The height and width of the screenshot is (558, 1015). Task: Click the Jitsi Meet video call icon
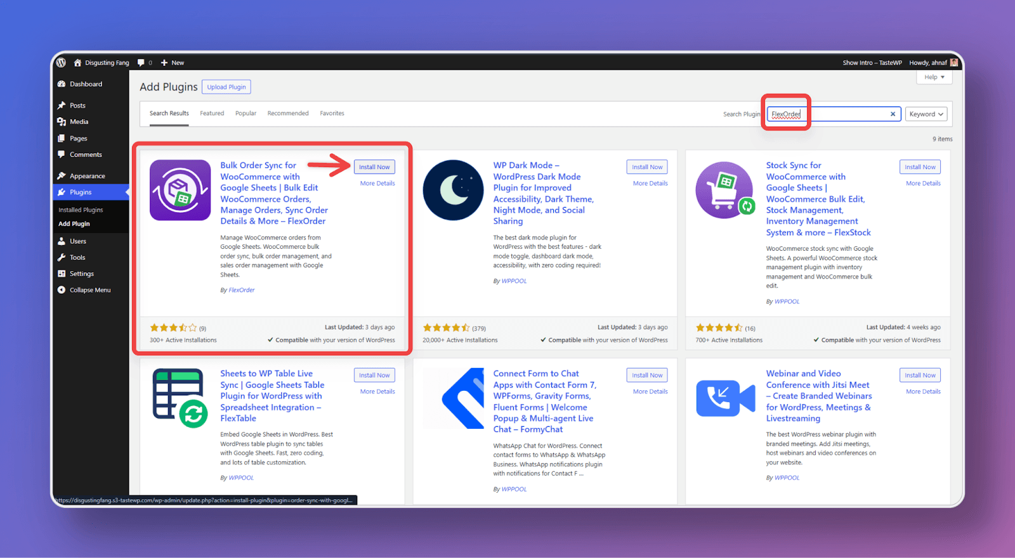click(x=726, y=398)
